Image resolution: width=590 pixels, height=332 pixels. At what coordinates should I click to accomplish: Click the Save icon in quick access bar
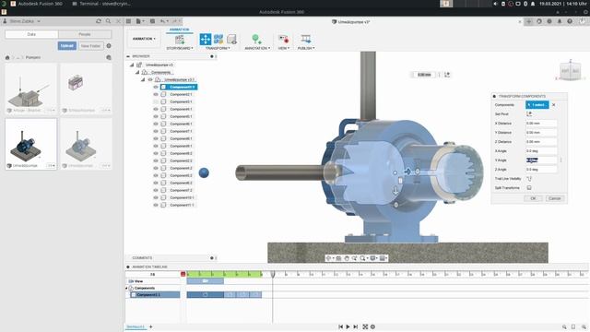tap(152, 21)
